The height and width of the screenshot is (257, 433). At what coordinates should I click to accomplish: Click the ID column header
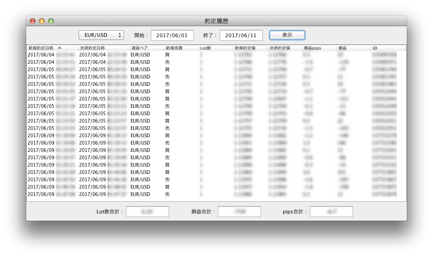pos(388,48)
